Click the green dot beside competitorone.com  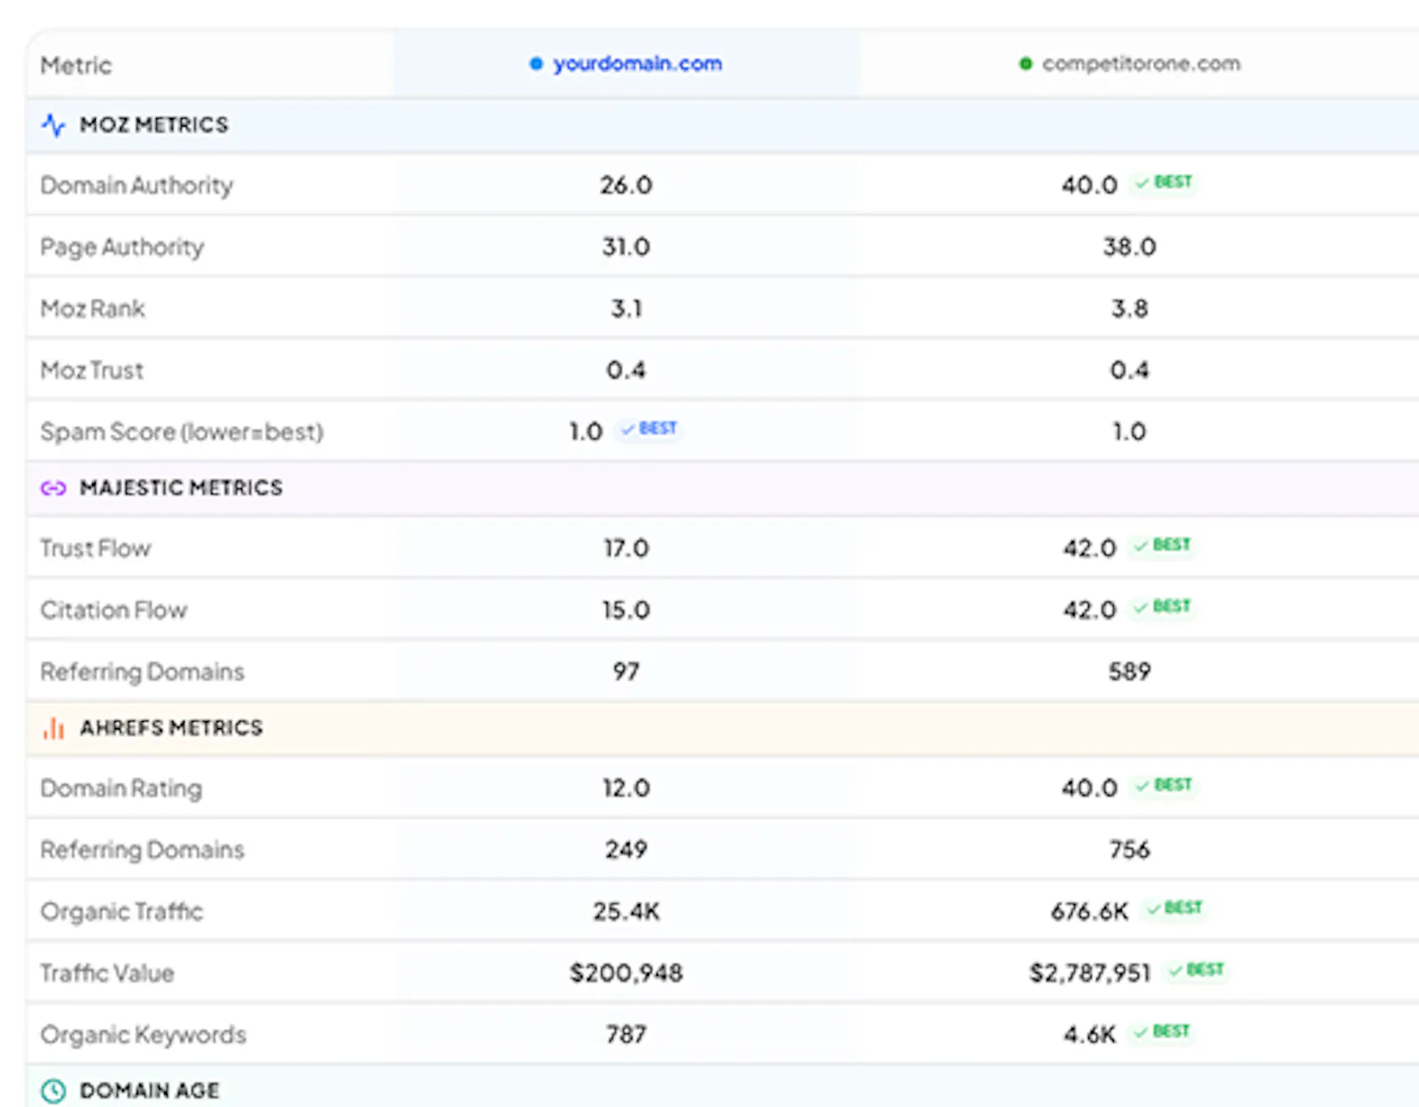click(1025, 64)
